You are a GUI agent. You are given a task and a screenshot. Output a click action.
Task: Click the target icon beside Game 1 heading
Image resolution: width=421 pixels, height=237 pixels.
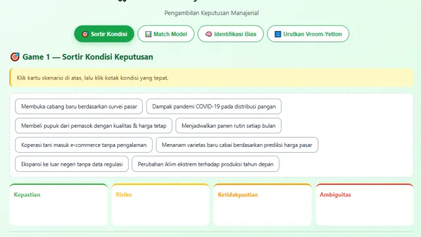click(x=15, y=57)
